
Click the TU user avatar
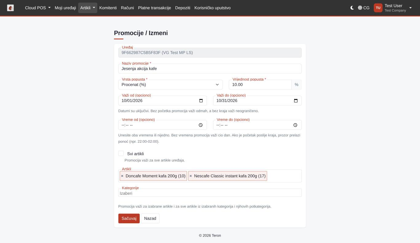378,8
